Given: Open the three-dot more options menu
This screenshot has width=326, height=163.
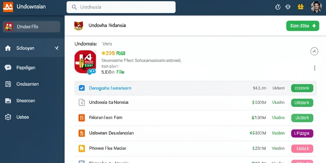Looking at the screenshot, I should tap(315, 68).
